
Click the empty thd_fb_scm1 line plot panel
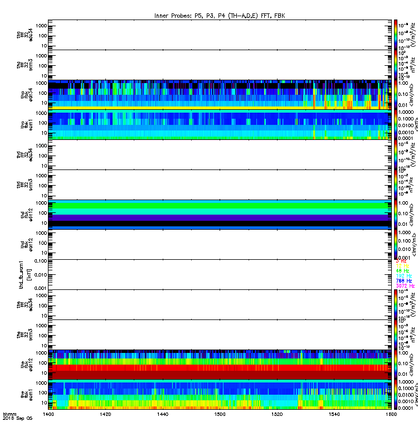(220, 274)
